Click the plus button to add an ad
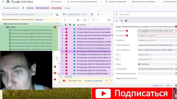 pos(64,20)
